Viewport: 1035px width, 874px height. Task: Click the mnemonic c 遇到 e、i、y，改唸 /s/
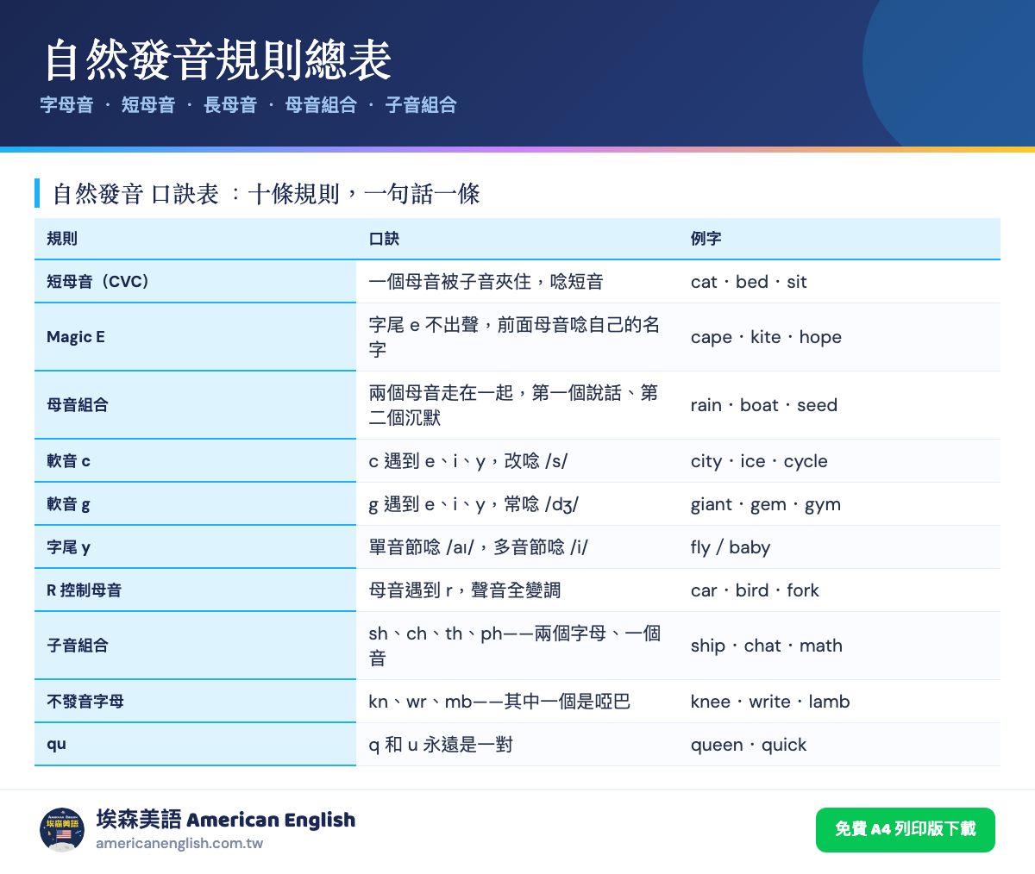click(x=468, y=461)
